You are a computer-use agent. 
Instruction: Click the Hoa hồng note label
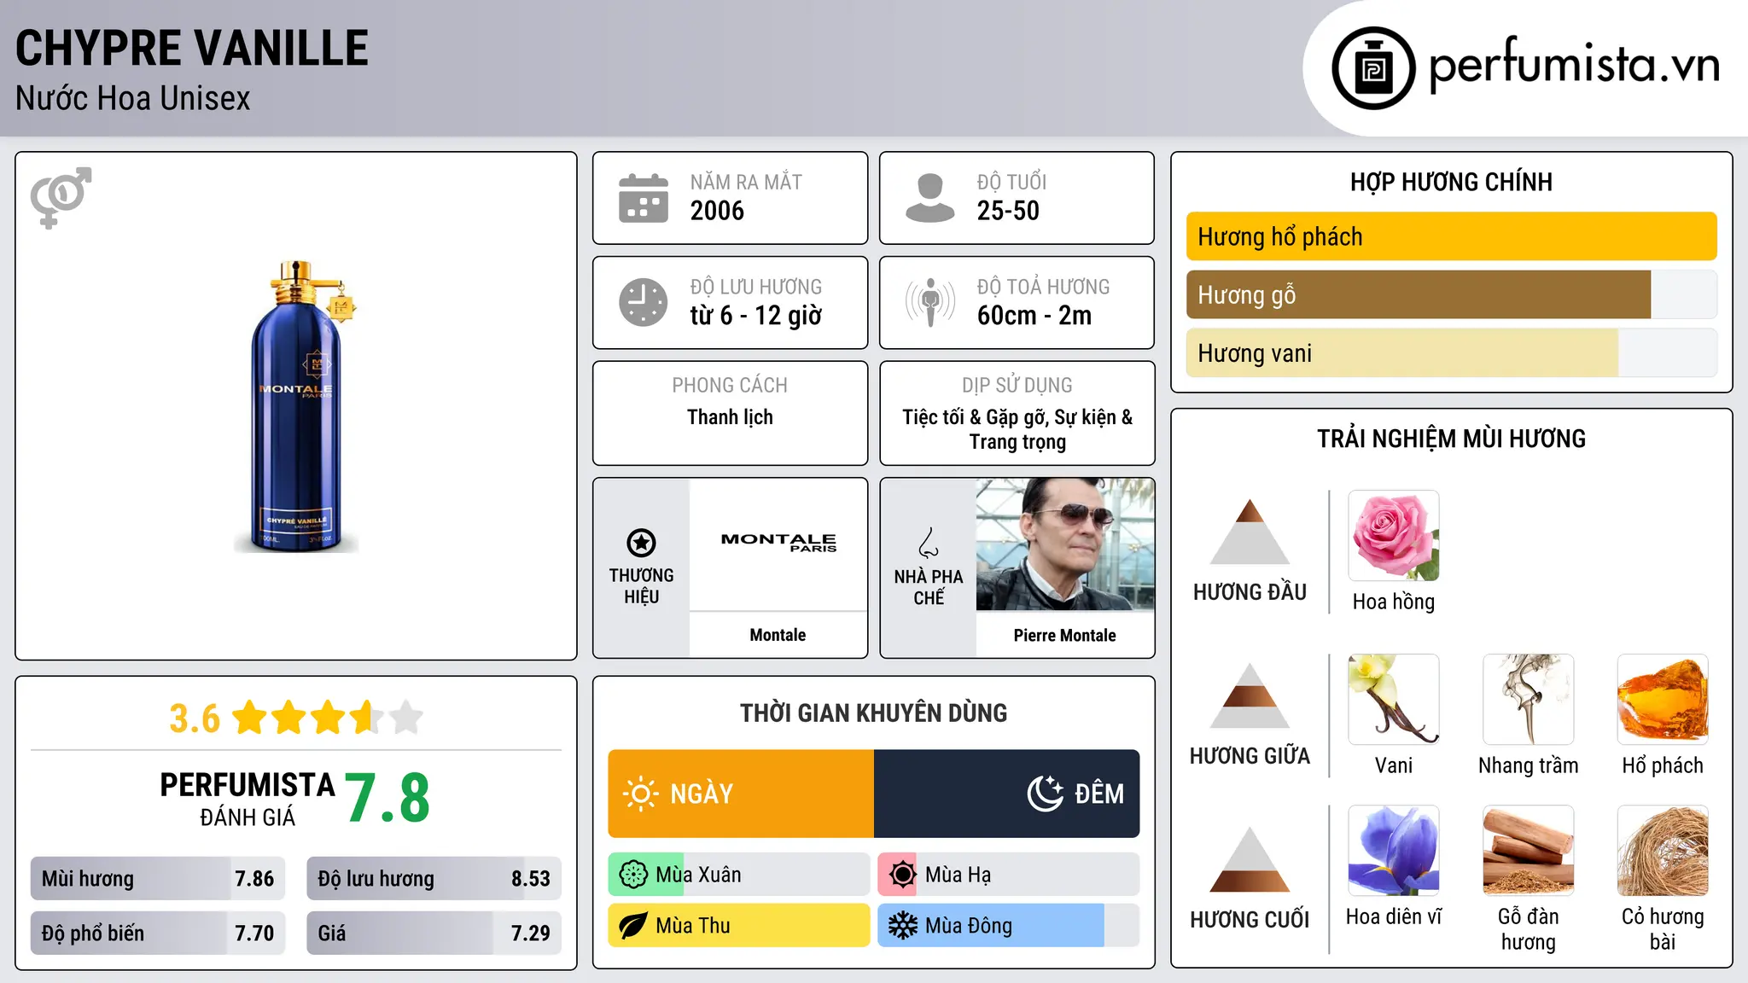pos(1394,602)
